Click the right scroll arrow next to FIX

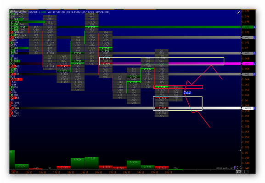(247, 172)
